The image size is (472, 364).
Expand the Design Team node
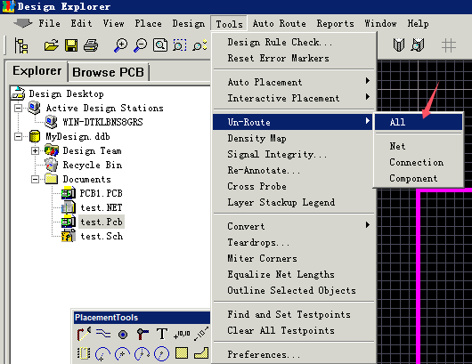pos(35,150)
